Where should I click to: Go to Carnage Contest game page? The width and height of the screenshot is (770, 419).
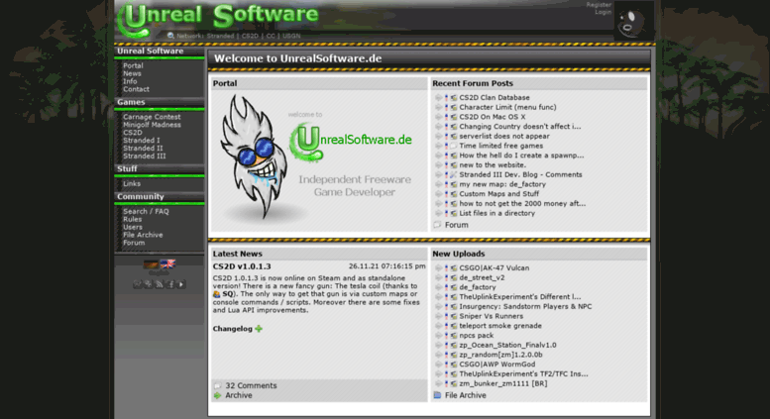[x=152, y=117]
